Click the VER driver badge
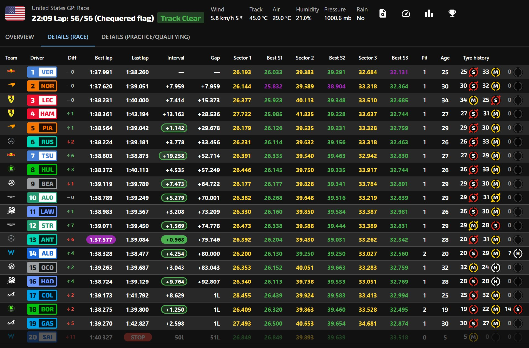529x348 pixels. [42, 72]
